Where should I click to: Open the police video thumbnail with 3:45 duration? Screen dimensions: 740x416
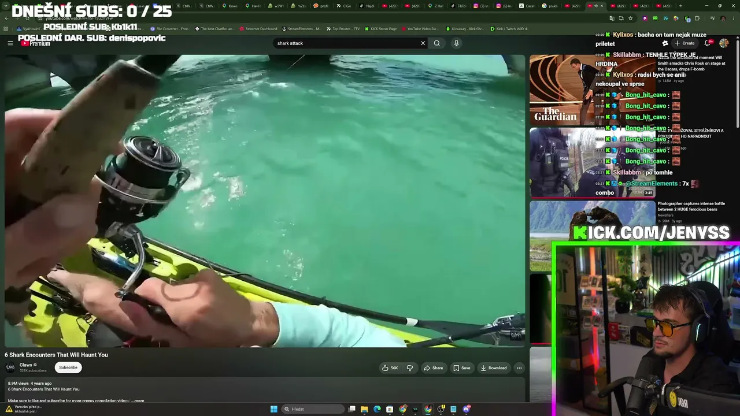click(x=592, y=162)
